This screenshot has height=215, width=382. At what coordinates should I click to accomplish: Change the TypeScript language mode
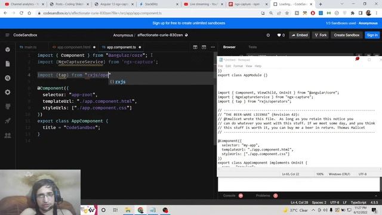358,202
